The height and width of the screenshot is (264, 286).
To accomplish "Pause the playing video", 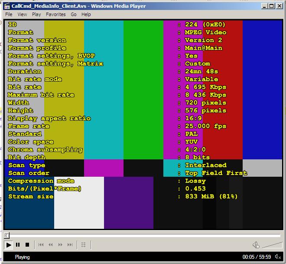I will pyautogui.click(x=18, y=245).
